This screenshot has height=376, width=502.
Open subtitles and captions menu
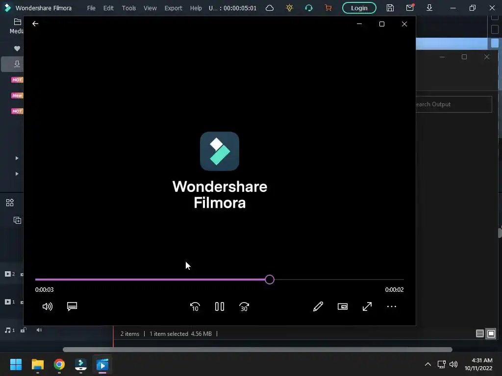click(x=72, y=306)
